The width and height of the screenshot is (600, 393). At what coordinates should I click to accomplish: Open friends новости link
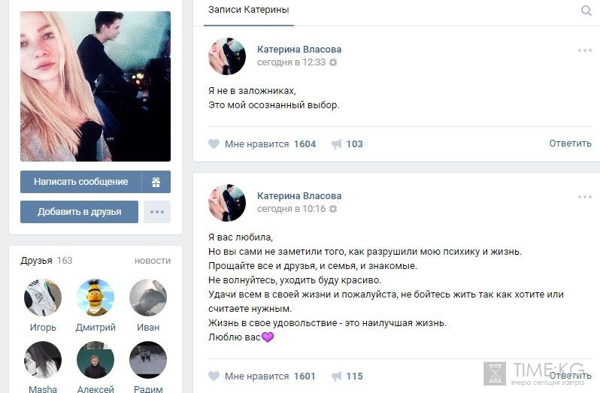tap(153, 261)
